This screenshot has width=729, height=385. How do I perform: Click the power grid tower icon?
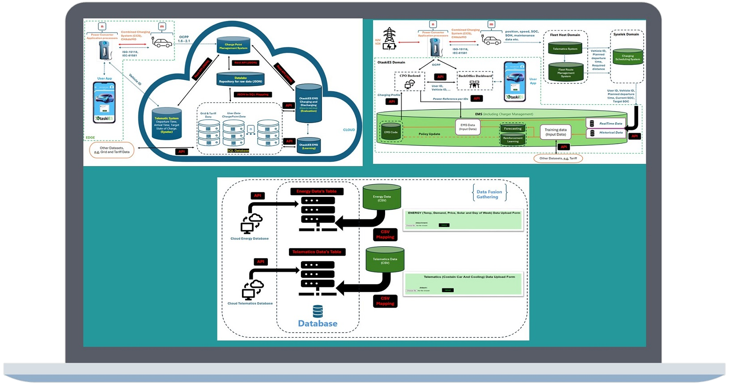tap(389, 38)
